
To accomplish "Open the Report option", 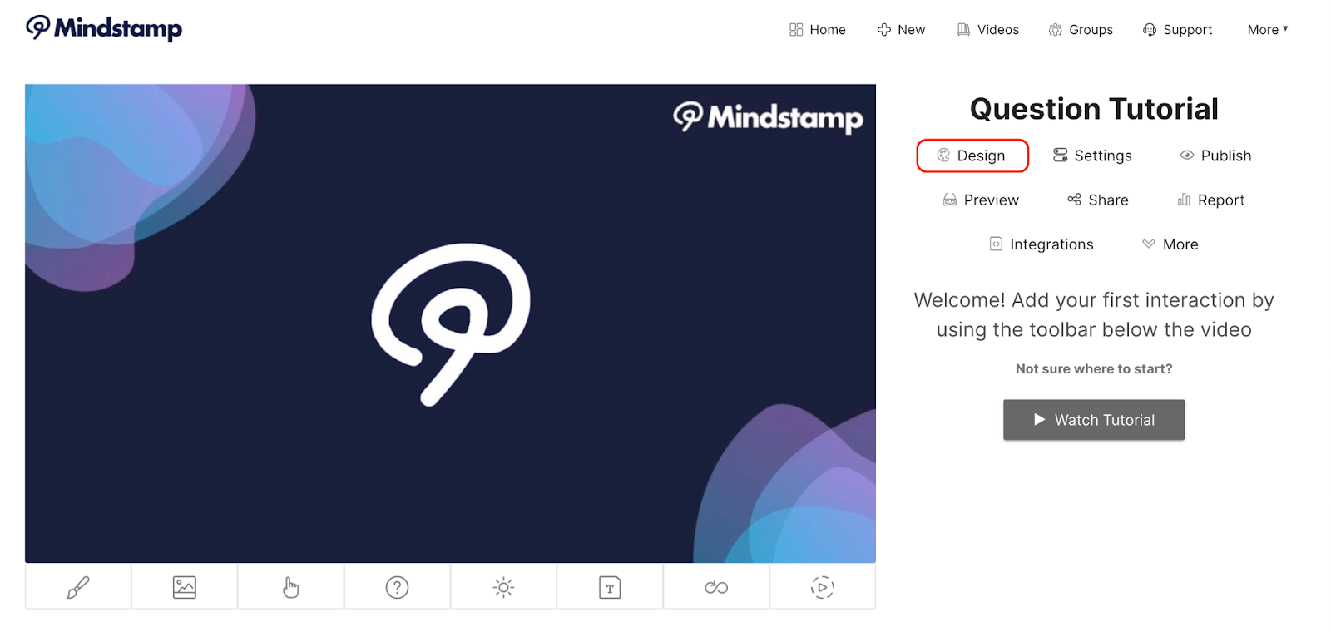I will 1211,200.
